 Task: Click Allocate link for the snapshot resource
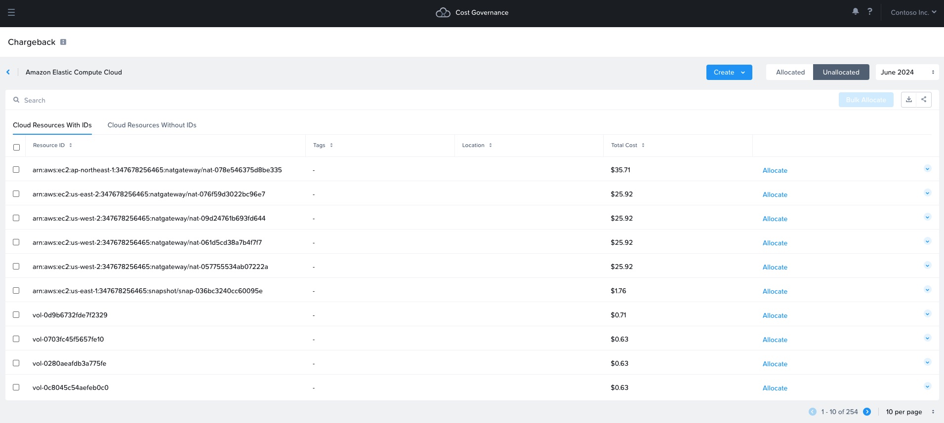tap(775, 291)
